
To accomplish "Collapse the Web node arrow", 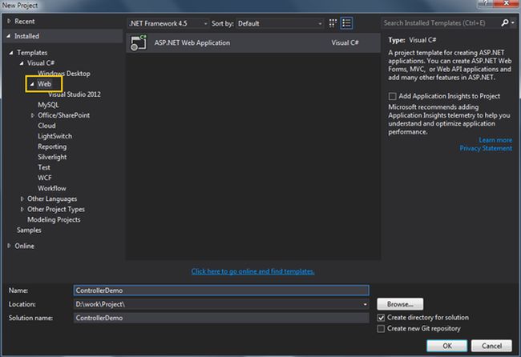I will tap(32, 84).
